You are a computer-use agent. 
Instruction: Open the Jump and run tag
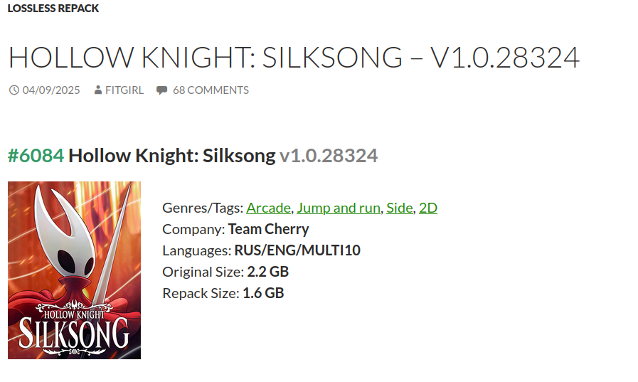(339, 208)
